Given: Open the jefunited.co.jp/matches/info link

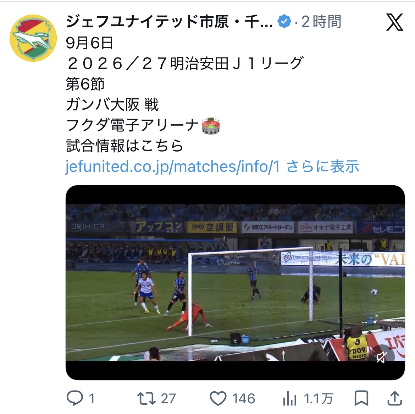Looking at the screenshot, I should [x=172, y=166].
